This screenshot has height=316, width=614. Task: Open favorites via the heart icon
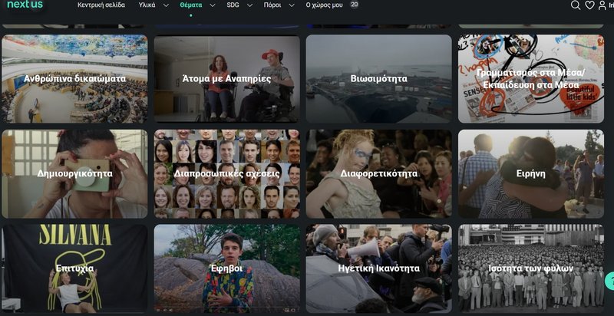point(589,5)
